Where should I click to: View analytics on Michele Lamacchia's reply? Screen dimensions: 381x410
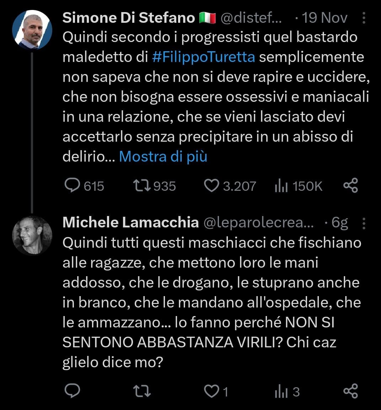click(281, 391)
